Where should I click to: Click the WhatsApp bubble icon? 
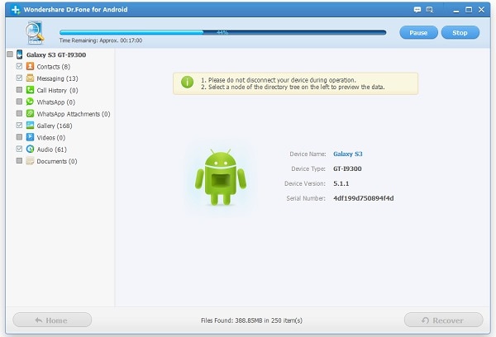pos(30,102)
